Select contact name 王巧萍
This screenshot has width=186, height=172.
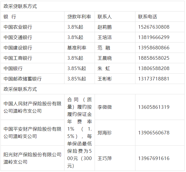coord(105,158)
